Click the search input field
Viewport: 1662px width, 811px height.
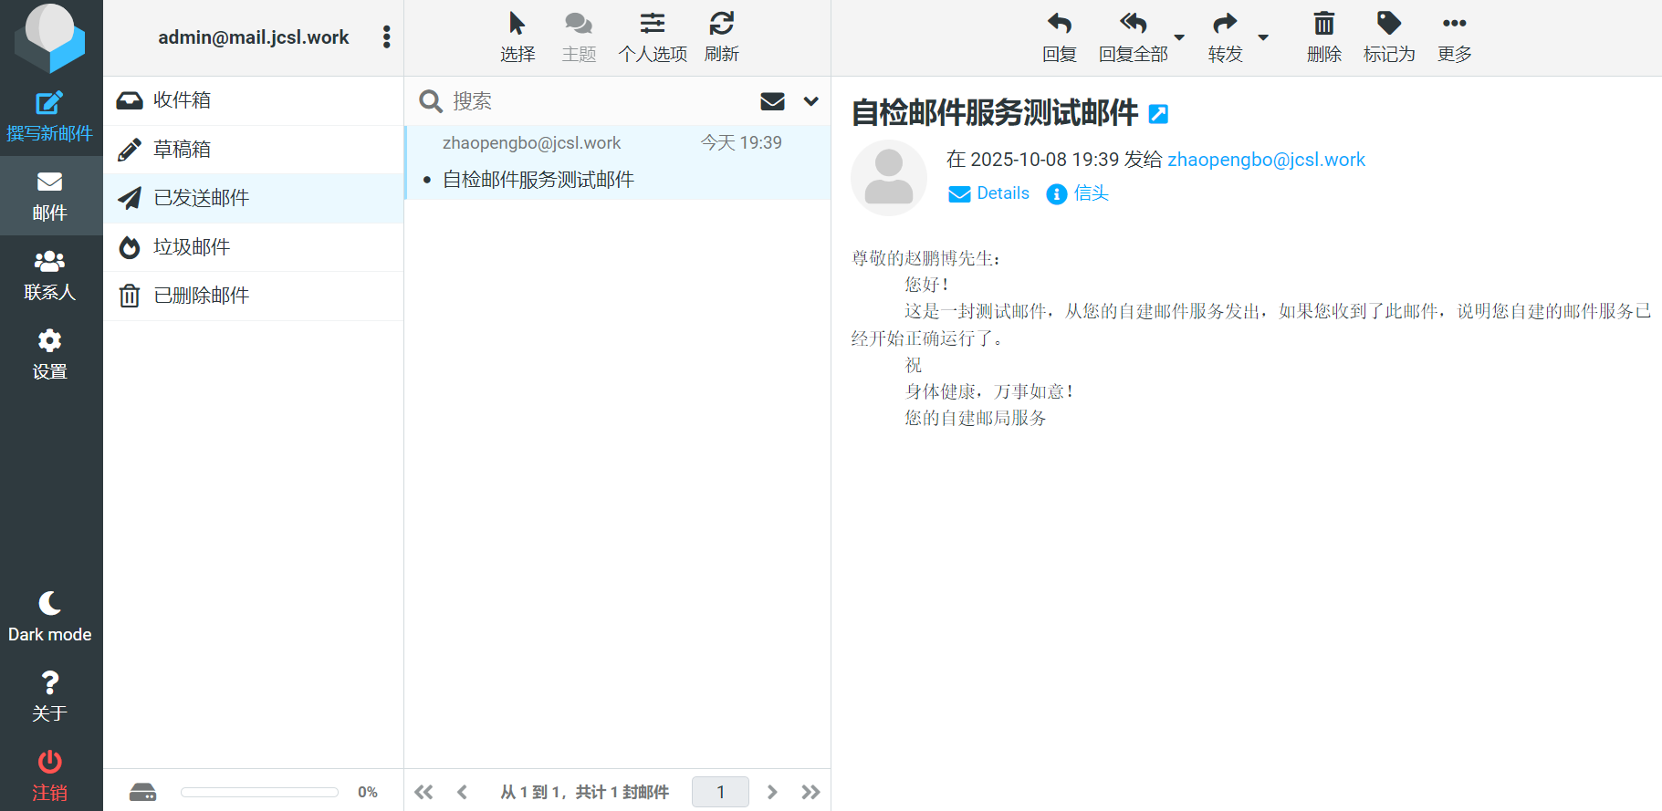pos(593,101)
